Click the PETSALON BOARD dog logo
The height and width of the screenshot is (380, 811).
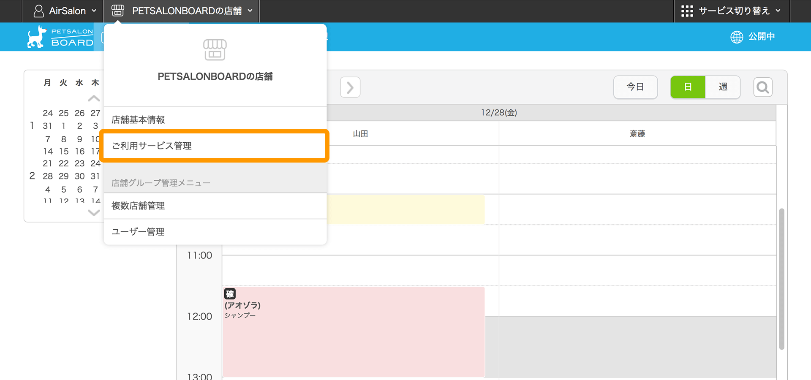point(60,37)
